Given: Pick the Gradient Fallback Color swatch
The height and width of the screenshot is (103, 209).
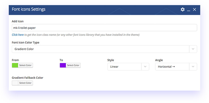Looking at the screenshot, I should click(15, 83).
